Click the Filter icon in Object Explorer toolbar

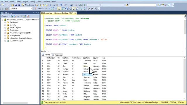click(21, 16)
